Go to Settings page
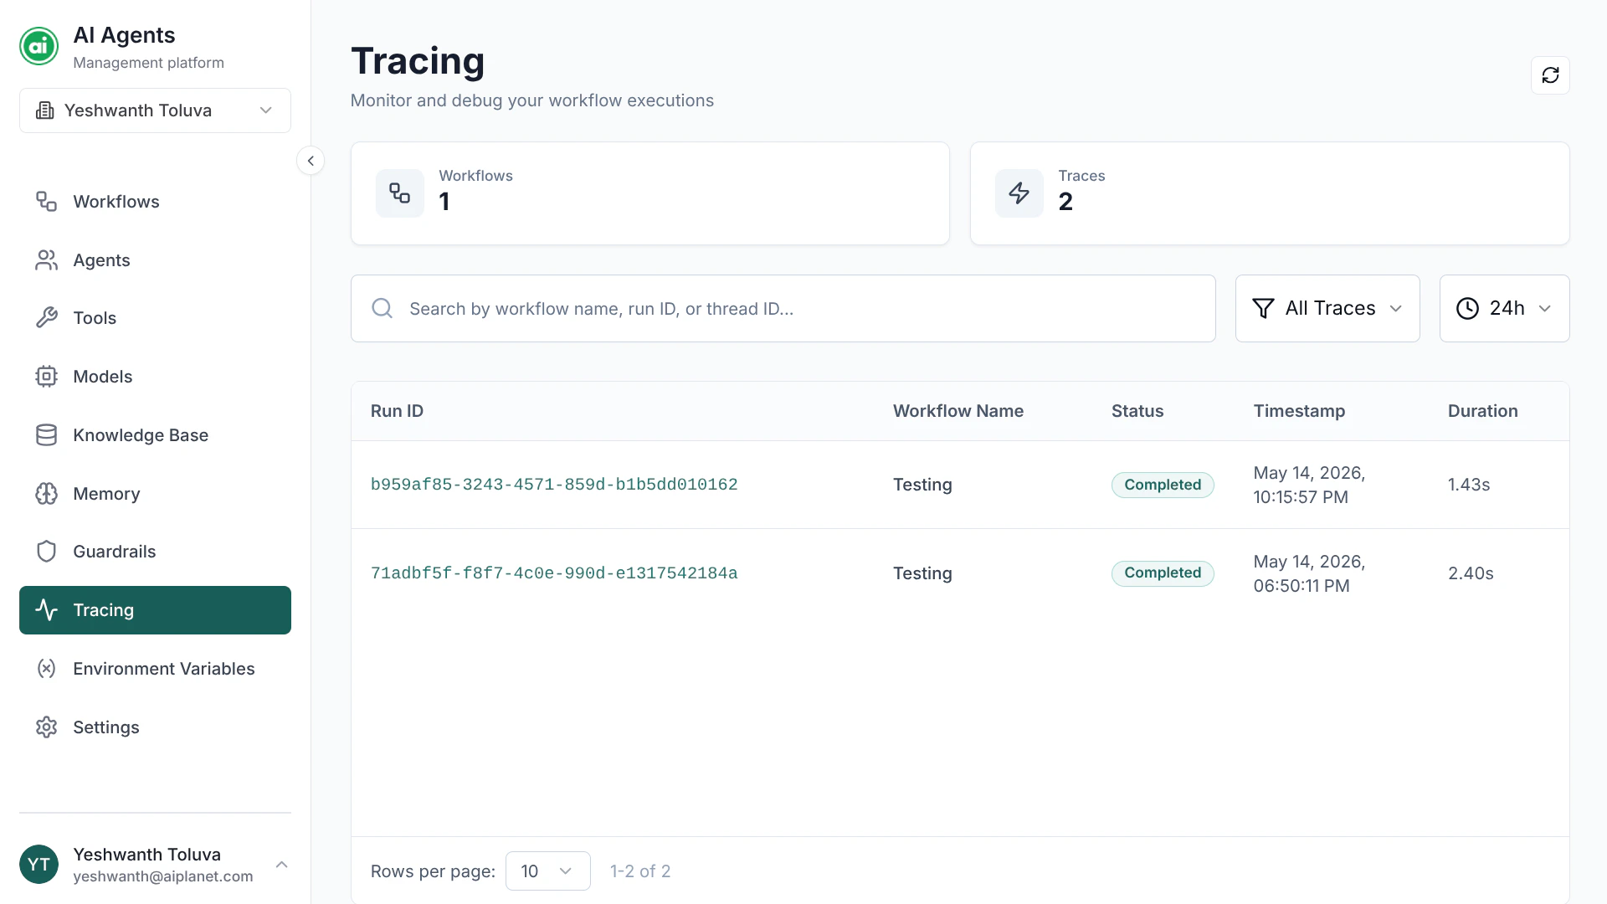Screen dimensions: 1607x904 [x=155, y=727]
